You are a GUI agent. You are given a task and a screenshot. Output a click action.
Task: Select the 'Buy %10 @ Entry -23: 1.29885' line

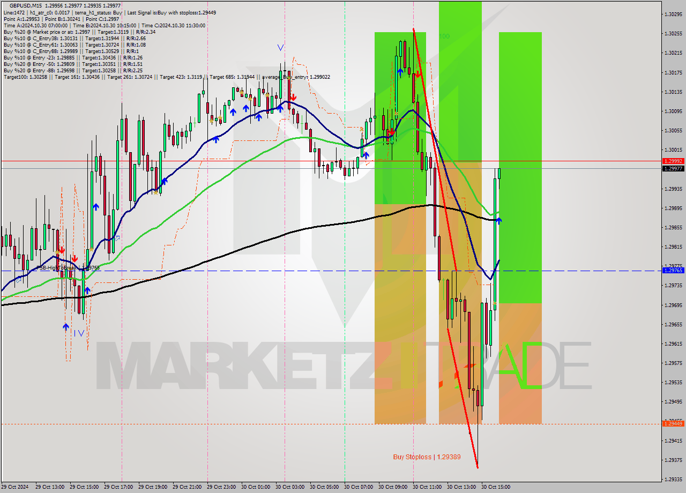[73, 57]
